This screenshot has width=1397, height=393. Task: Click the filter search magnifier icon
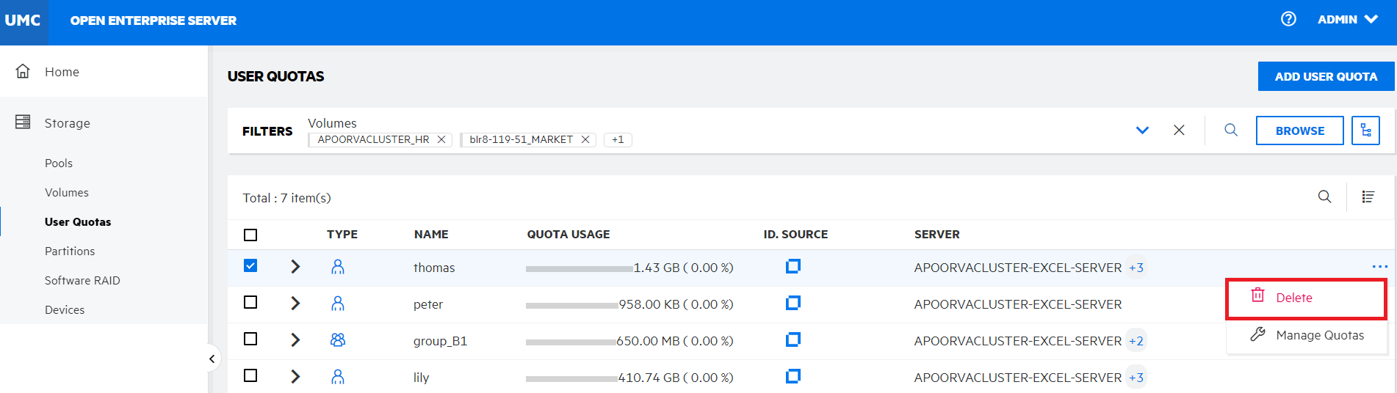tap(1231, 130)
